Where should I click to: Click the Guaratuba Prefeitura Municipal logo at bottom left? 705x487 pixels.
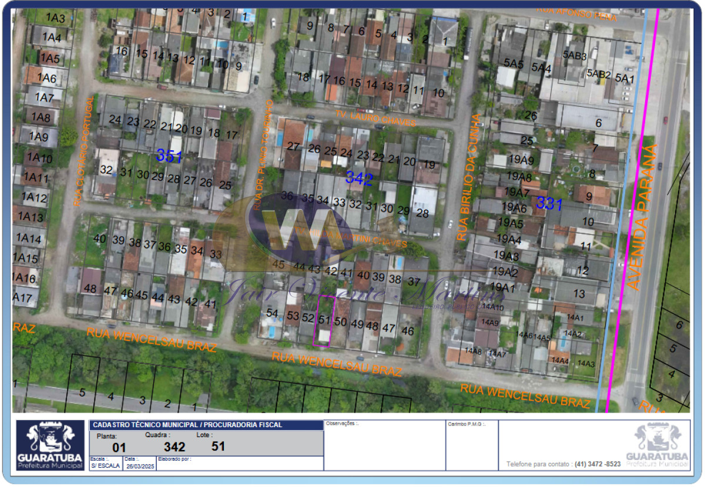pyautogui.click(x=50, y=445)
